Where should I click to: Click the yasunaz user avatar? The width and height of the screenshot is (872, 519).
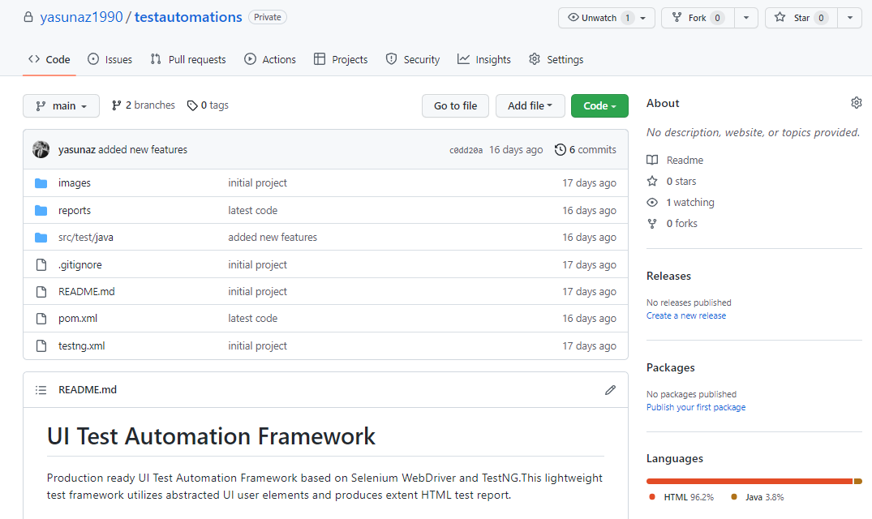click(41, 150)
